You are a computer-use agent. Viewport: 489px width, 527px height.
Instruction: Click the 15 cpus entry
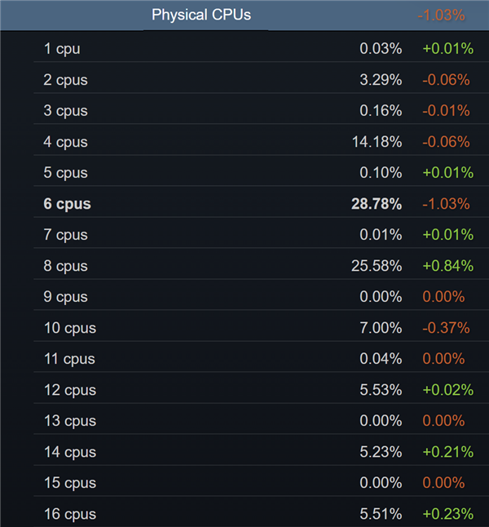coord(69,483)
